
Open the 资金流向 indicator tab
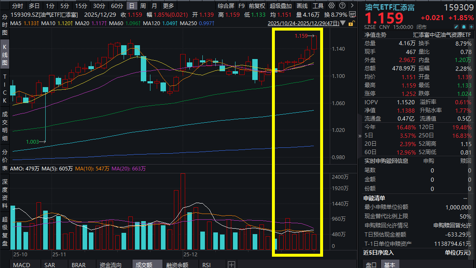click(111, 265)
